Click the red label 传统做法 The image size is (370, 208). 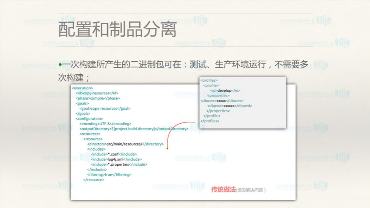pyautogui.click(x=223, y=190)
